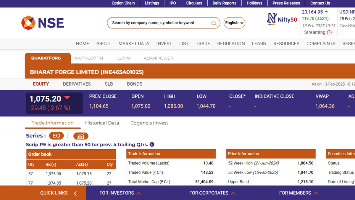Click the company search input field
The image size is (355, 200).
(160, 23)
